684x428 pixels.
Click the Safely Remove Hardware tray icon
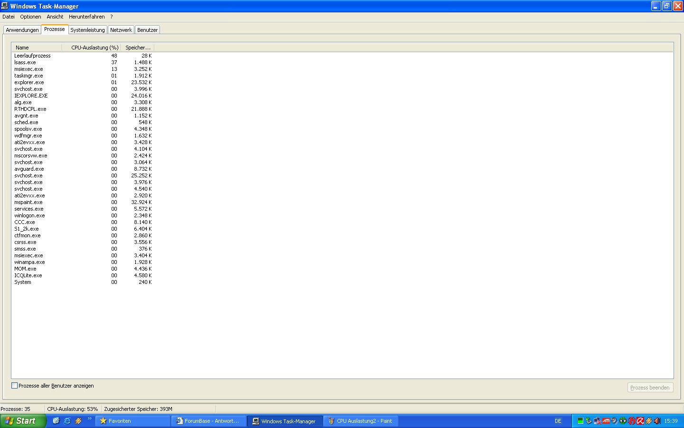[x=589, y=421]
